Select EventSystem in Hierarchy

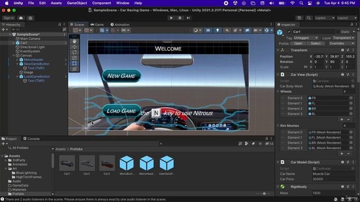(30, 51)
